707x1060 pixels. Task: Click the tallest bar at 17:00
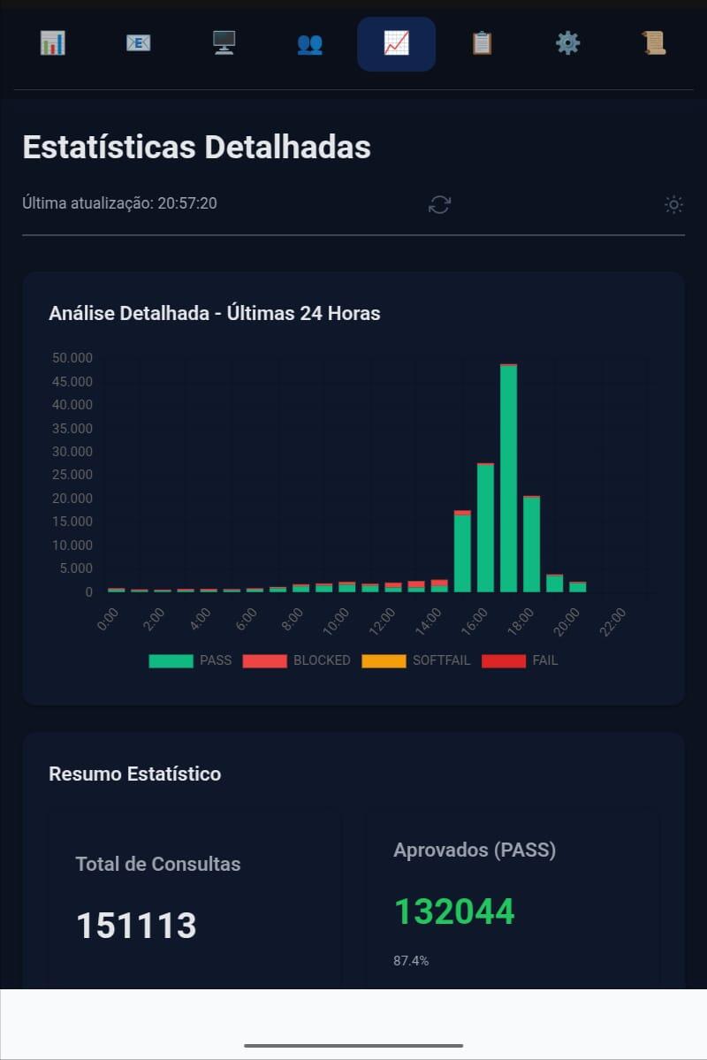[x=508, y=478]
